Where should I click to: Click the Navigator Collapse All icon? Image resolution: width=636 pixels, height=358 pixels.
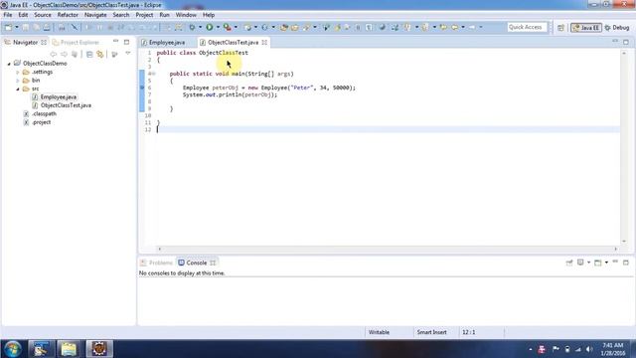[x=89, y=54]
